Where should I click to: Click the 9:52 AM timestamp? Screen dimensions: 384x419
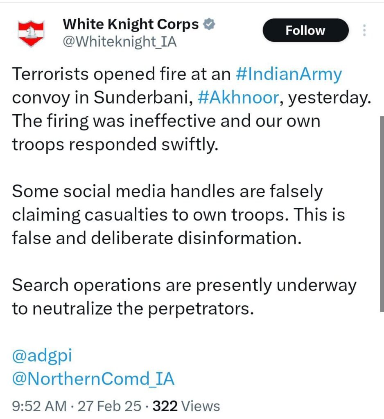[x=39, y=406]
